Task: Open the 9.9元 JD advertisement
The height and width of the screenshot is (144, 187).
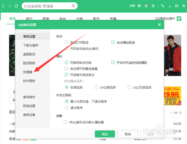Action: pyautogui.click(x=173, y=96)
